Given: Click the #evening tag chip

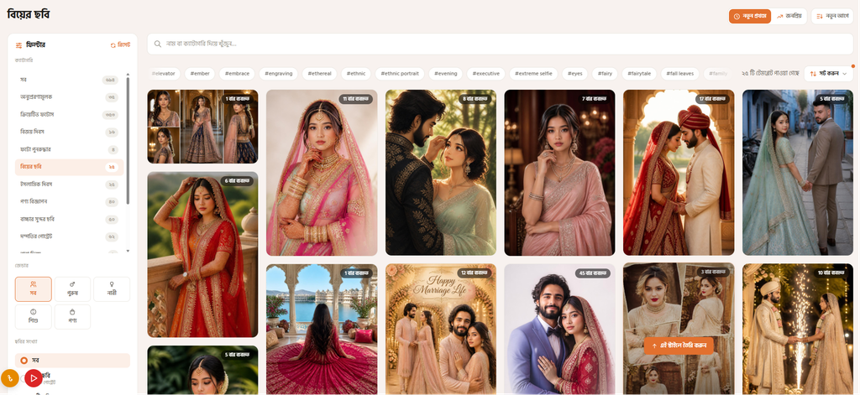Looking at the screenshot, I should pyautogui.click(x=445, y=74).
